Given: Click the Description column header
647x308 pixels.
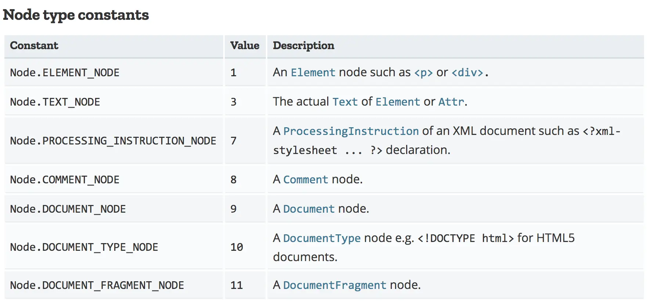Looking at the screenshot, I should tap(303, 45).
